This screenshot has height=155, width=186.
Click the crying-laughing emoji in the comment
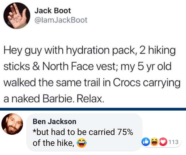pos(81,143)
